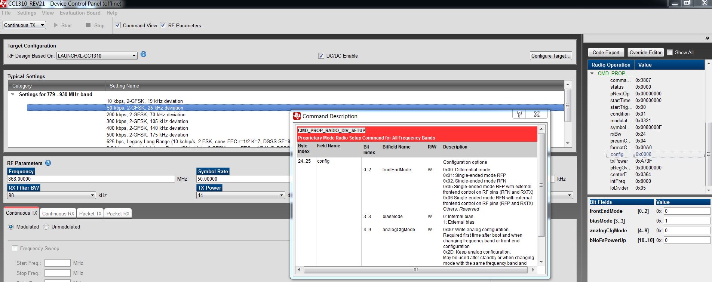Image resolution: width=712 pixels, height=282 pixels.
Task: Click the Start play icon in toolbar
Action: (56, 25)
